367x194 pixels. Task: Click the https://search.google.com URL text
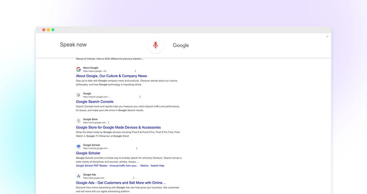pyautogui.click(x=97, y=97)
